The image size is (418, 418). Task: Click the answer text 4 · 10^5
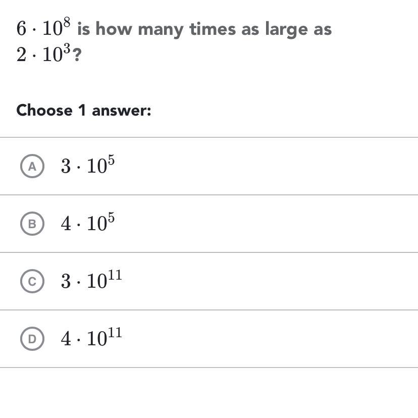88,223
